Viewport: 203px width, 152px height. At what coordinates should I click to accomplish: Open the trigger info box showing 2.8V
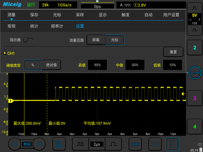pos(151,5)
